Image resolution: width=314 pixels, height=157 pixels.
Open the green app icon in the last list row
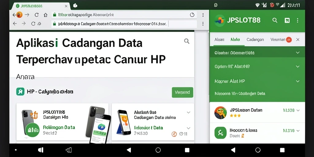pos(220,133)
